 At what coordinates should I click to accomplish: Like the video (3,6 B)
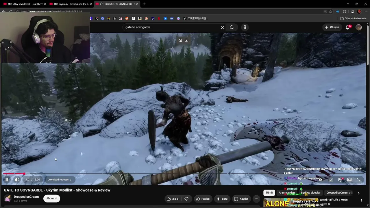172,199
